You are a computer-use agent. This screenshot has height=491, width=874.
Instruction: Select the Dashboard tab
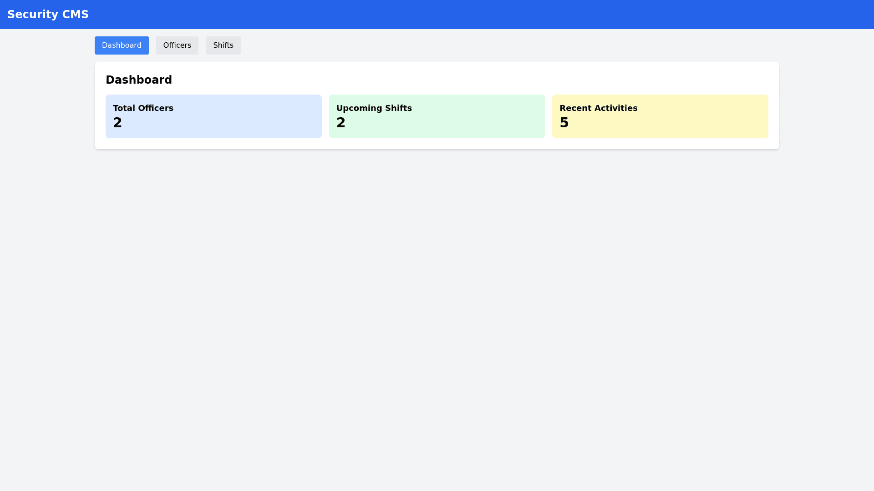[x=122, y=45]
